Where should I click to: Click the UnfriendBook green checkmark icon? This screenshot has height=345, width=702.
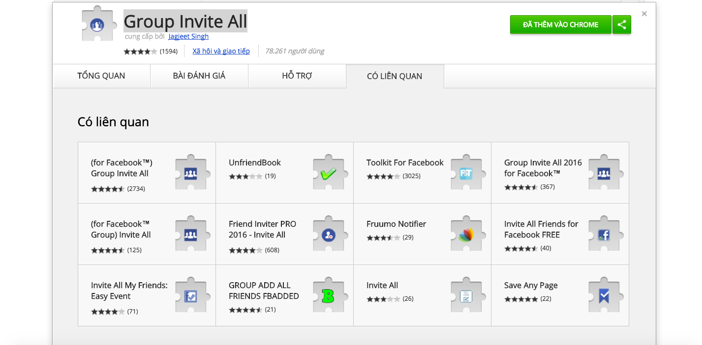[330, 173]
